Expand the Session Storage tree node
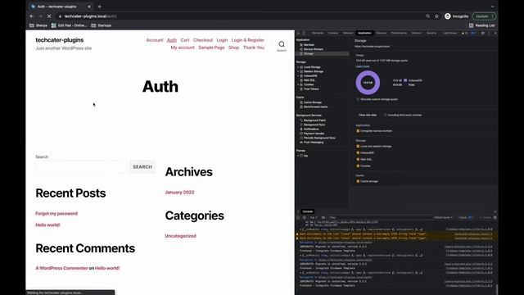The image size is (524, 295). [298, 71]
